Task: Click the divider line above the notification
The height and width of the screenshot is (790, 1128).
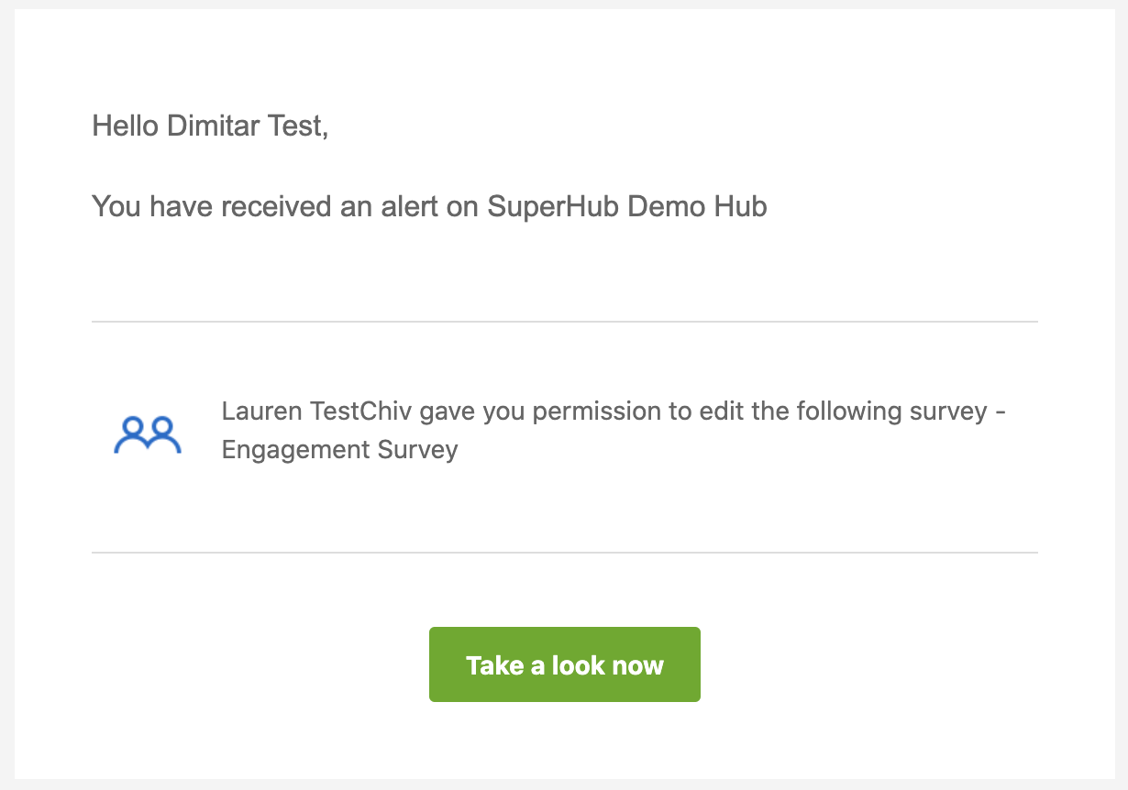Action: coord(565,322)
